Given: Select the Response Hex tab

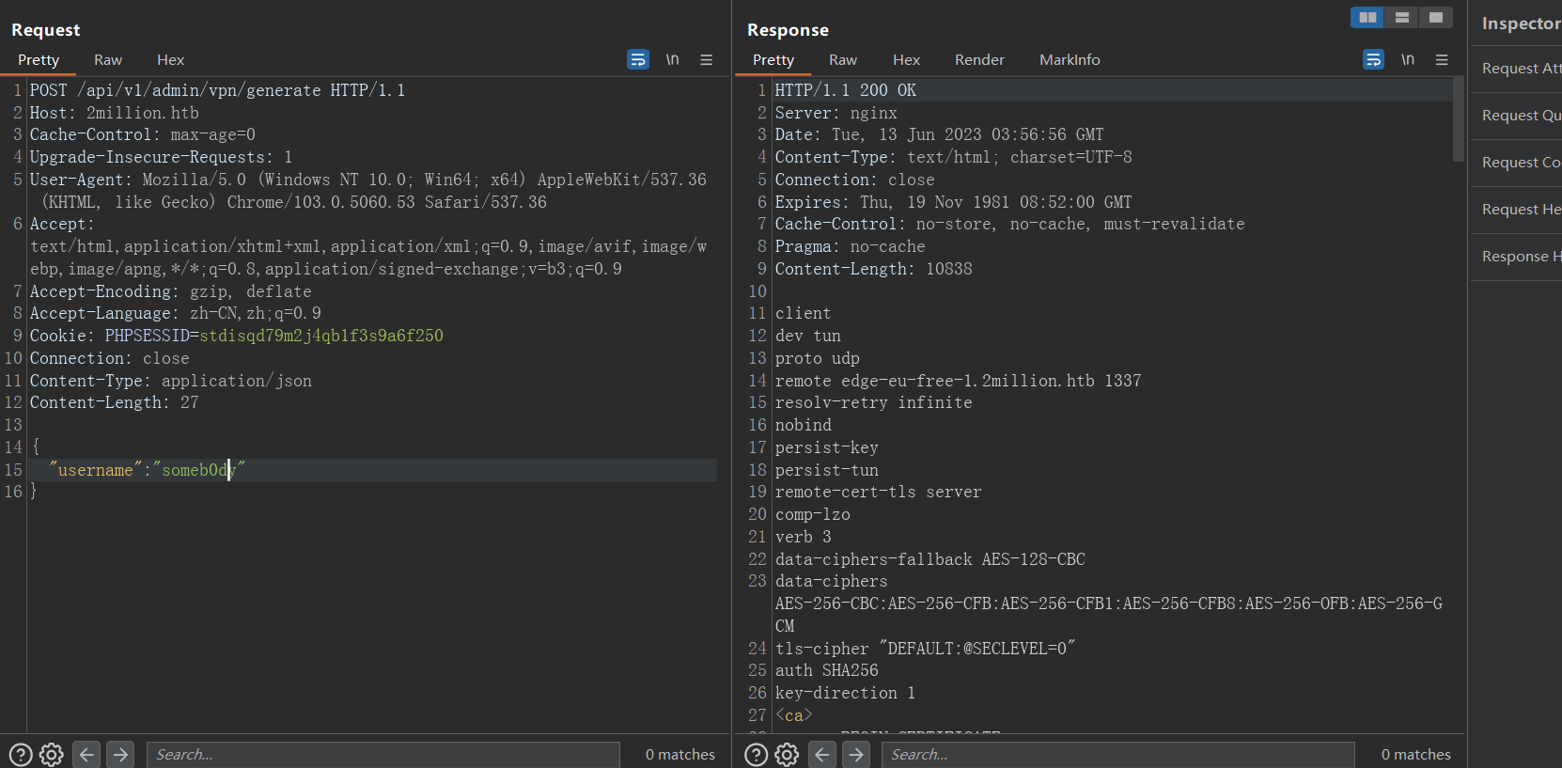Looking at the screenshot, I should click(x=906, y=59).
